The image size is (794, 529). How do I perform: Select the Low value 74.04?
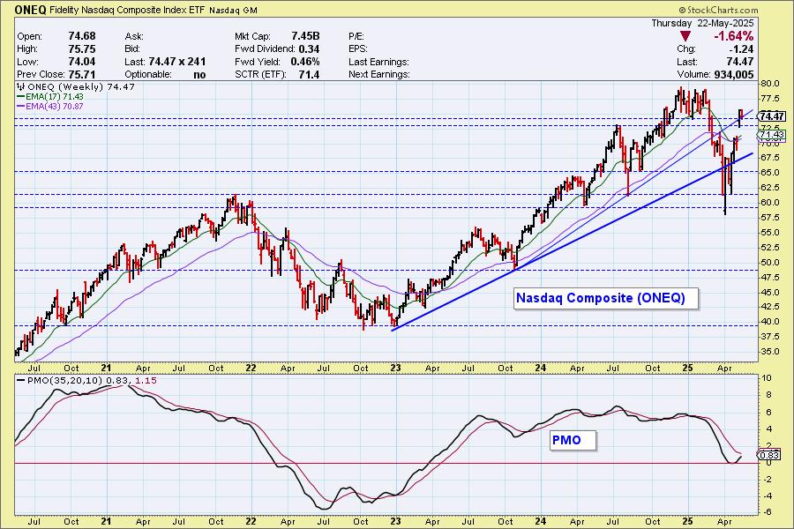(81, 62)
